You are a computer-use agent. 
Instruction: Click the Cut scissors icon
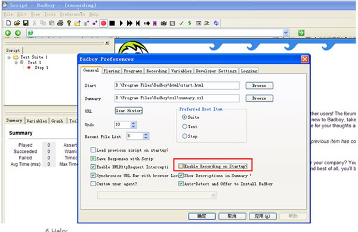(35, 23)
